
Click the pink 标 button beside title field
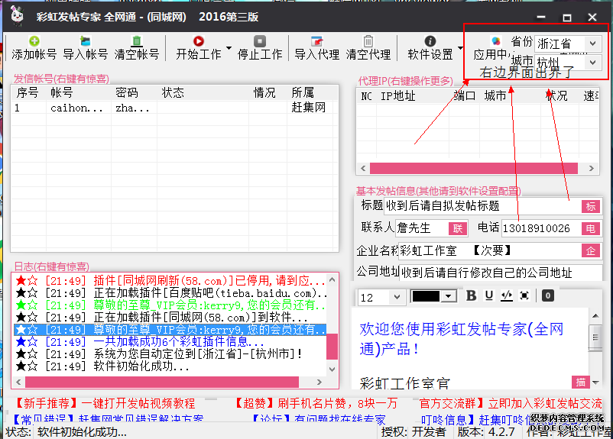point(591,206)
